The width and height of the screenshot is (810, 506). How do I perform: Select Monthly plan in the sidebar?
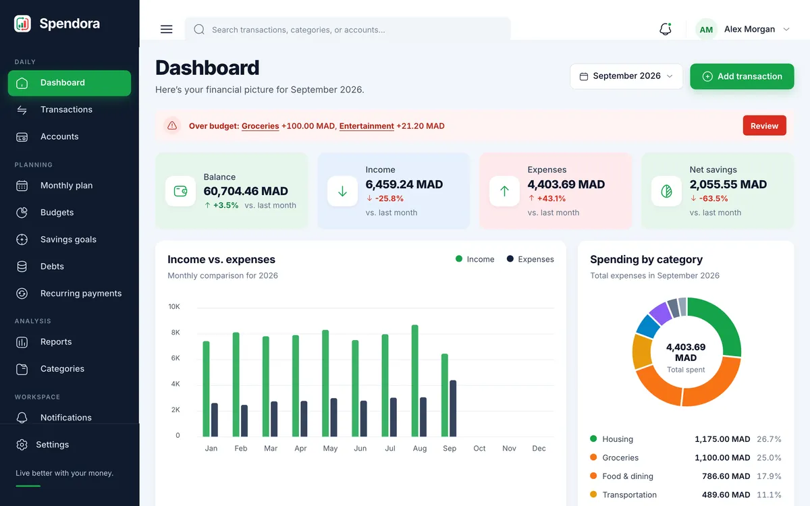70,186
